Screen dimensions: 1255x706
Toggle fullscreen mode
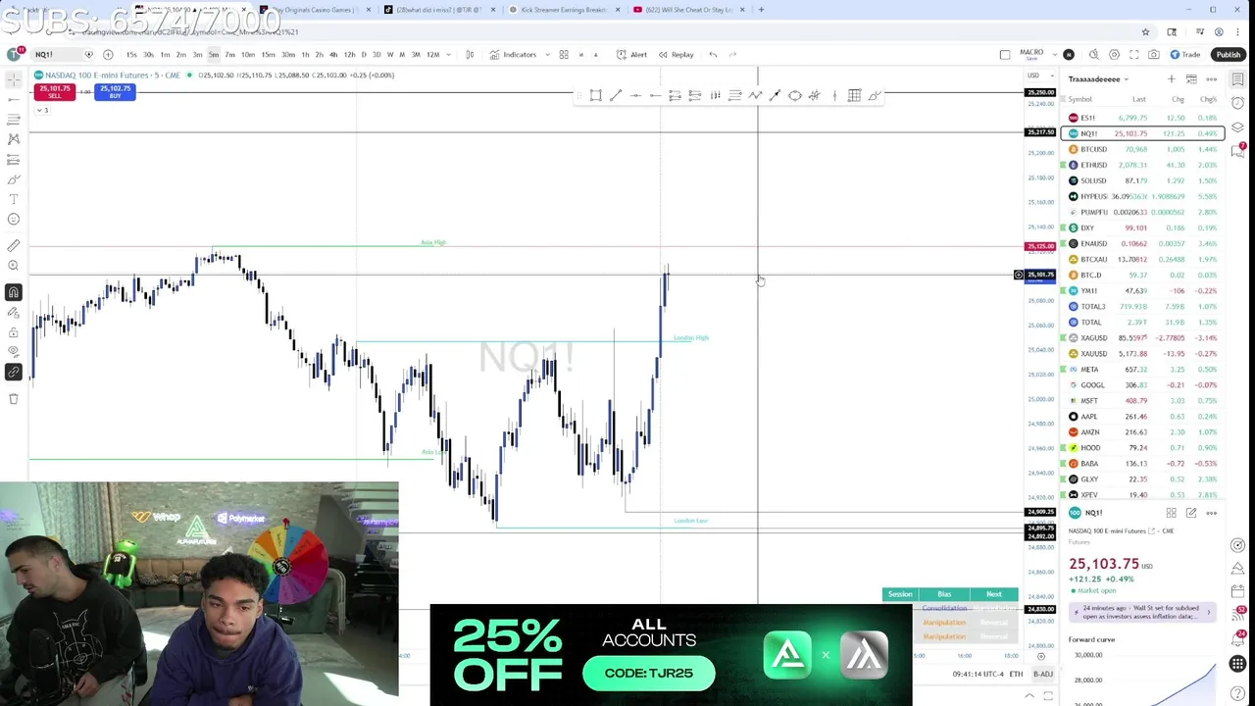[1134, 54]
